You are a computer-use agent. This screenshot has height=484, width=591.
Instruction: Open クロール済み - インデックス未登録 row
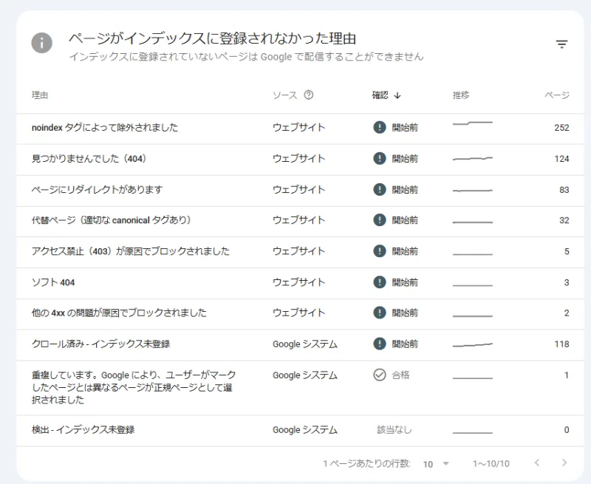300,344
